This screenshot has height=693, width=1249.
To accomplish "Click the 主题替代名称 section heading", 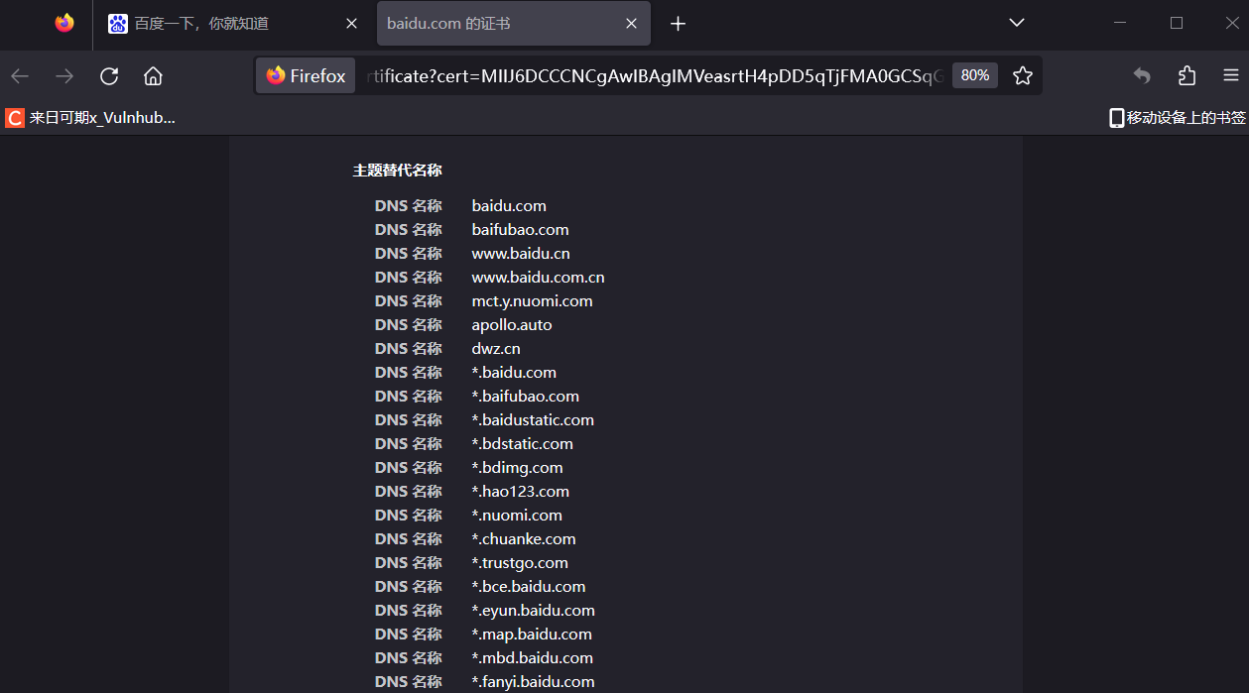I will [x=398, y=171].
